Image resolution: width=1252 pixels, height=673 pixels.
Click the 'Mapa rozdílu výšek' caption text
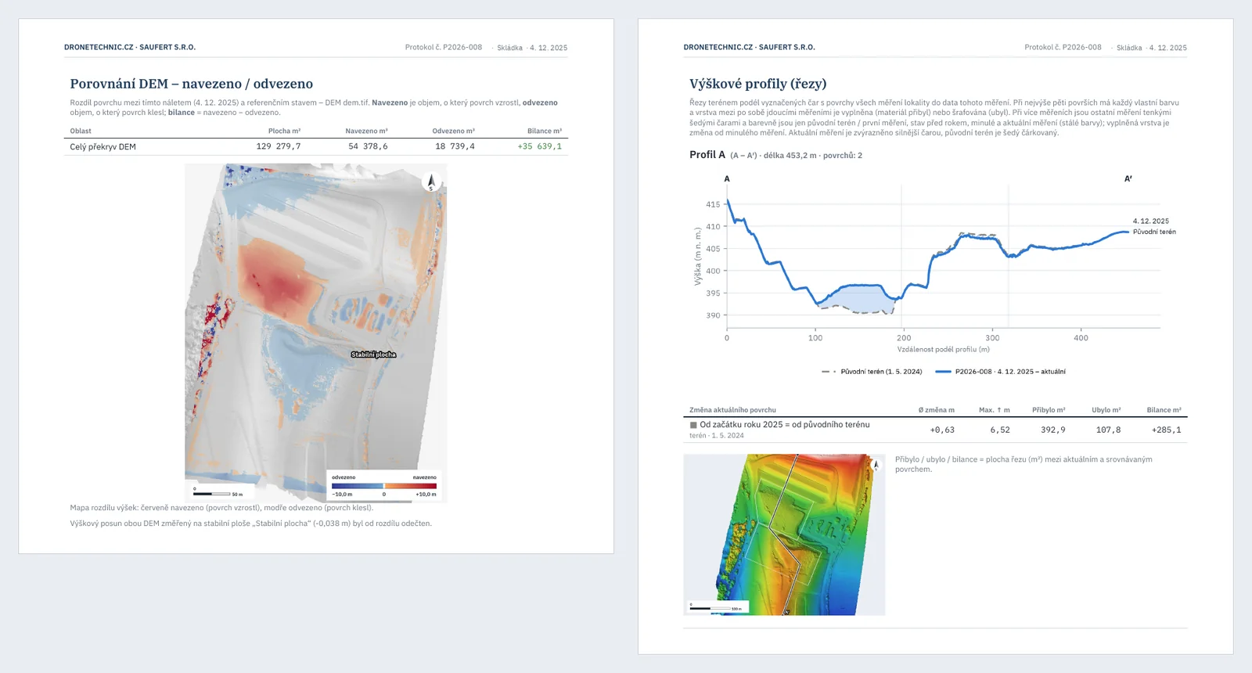coord(221,508)
